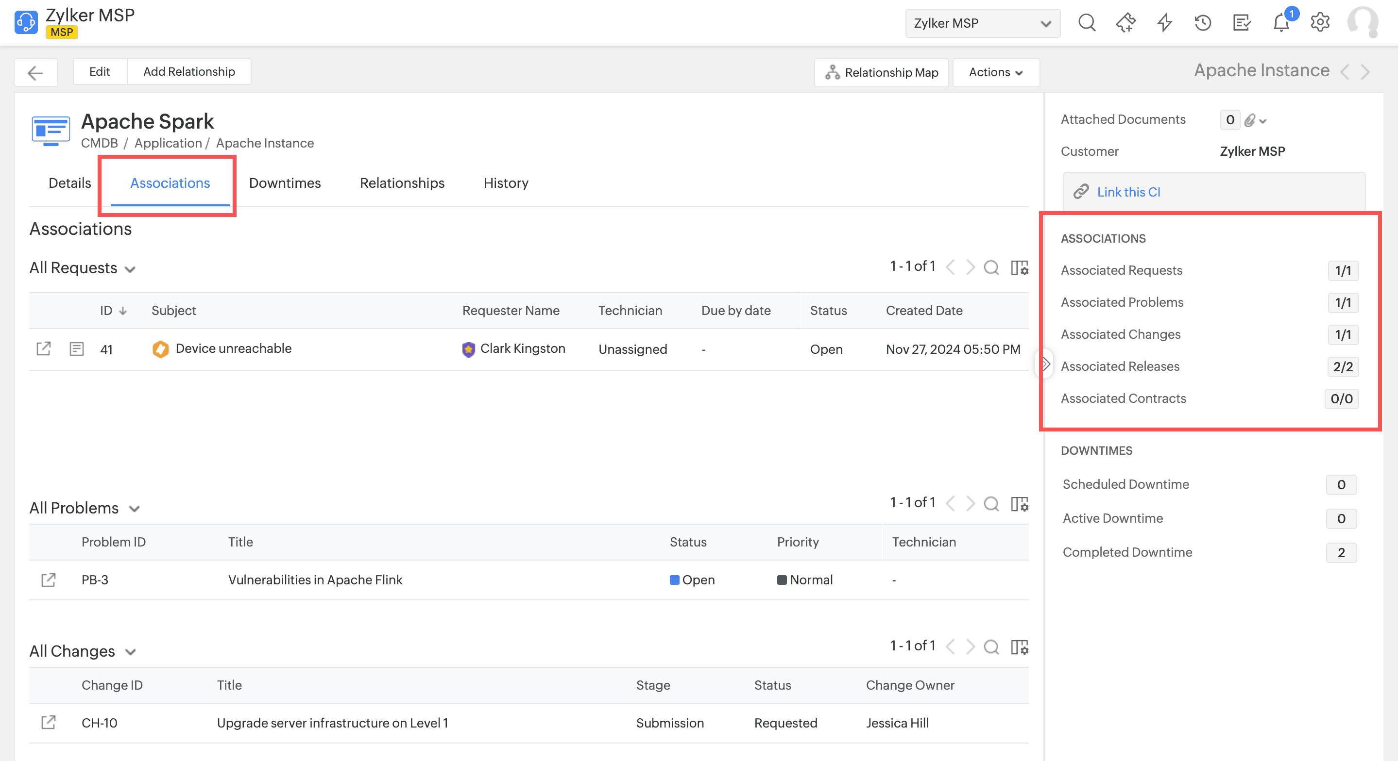Open the quick actions lightning icon
The image size is (1398, 761).
(1164, 23)
